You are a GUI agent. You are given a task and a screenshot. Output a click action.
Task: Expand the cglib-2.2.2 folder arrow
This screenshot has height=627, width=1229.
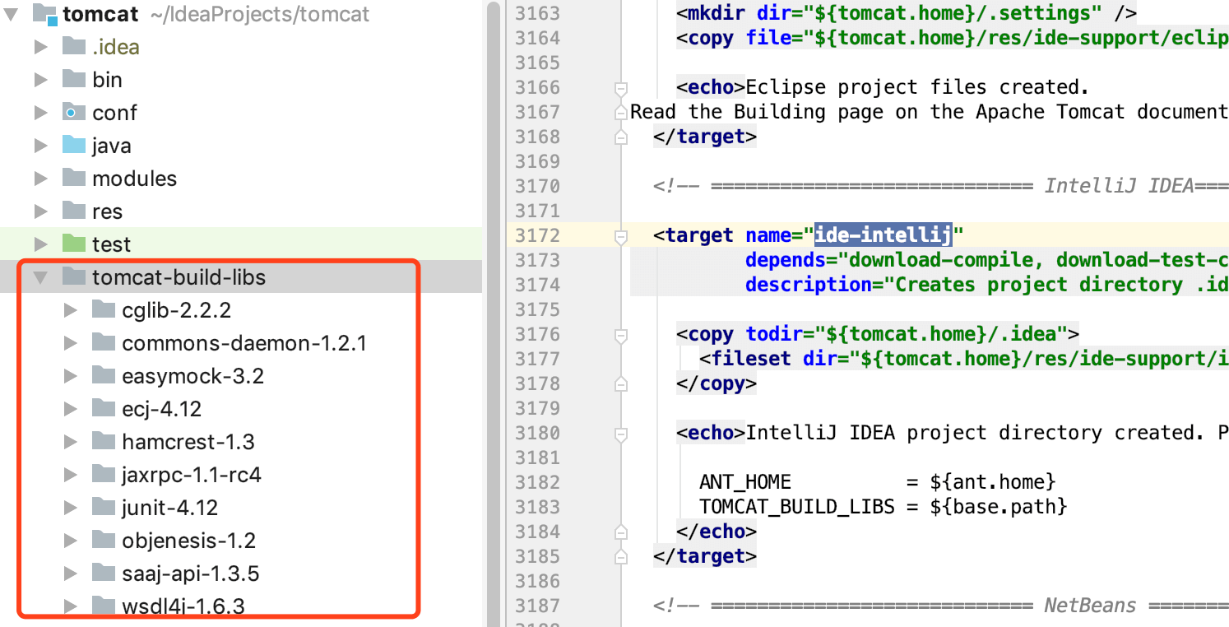(x=71, y=310)
